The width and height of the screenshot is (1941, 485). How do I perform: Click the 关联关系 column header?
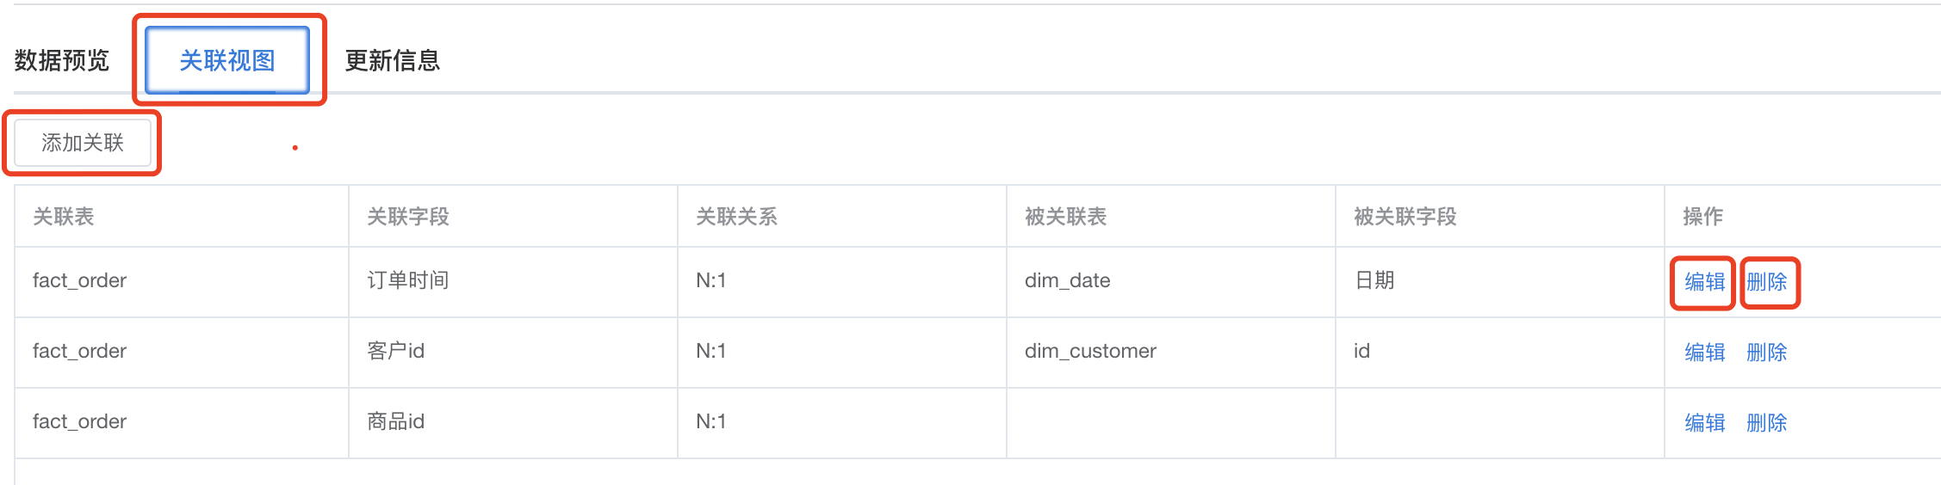[841, 216]
